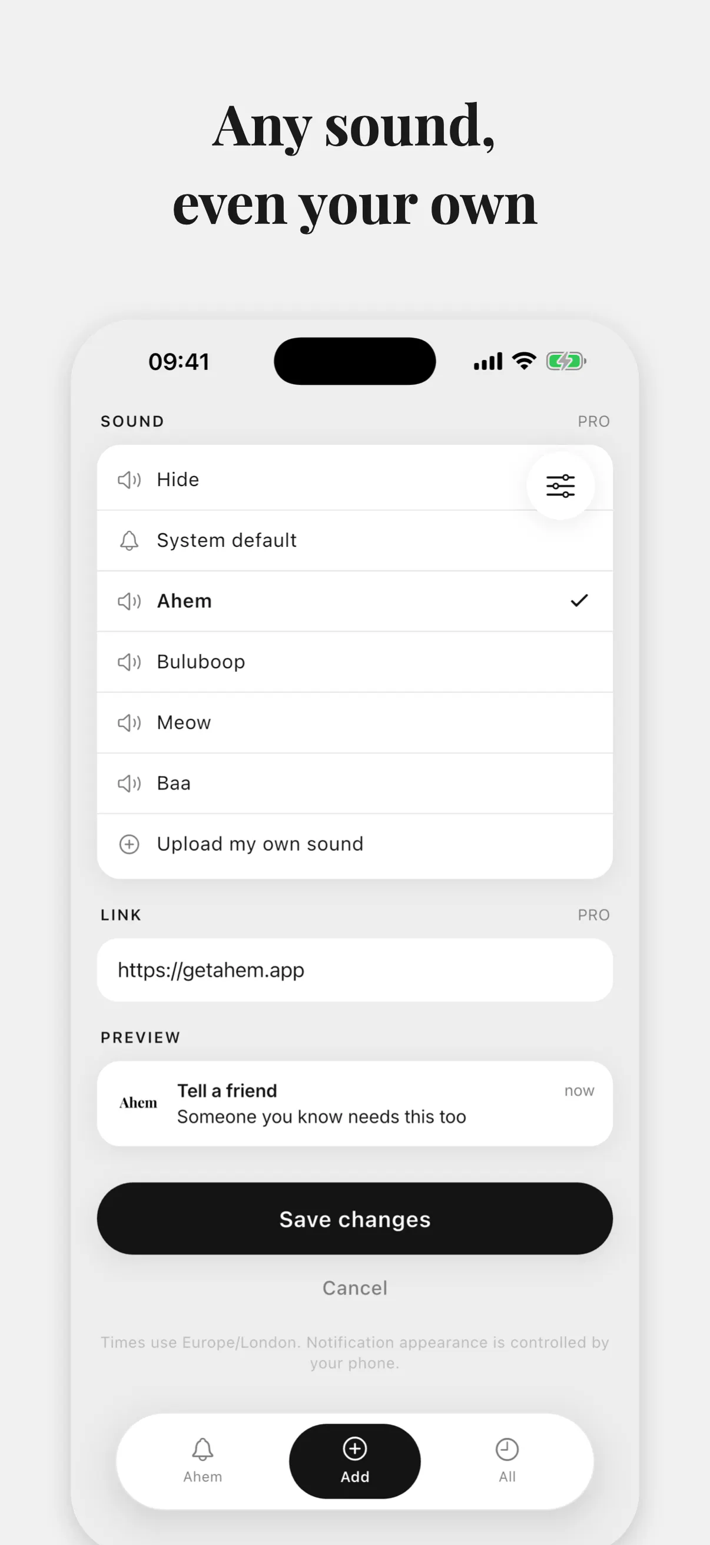Switch to the Add tab

coord(354,1461)
